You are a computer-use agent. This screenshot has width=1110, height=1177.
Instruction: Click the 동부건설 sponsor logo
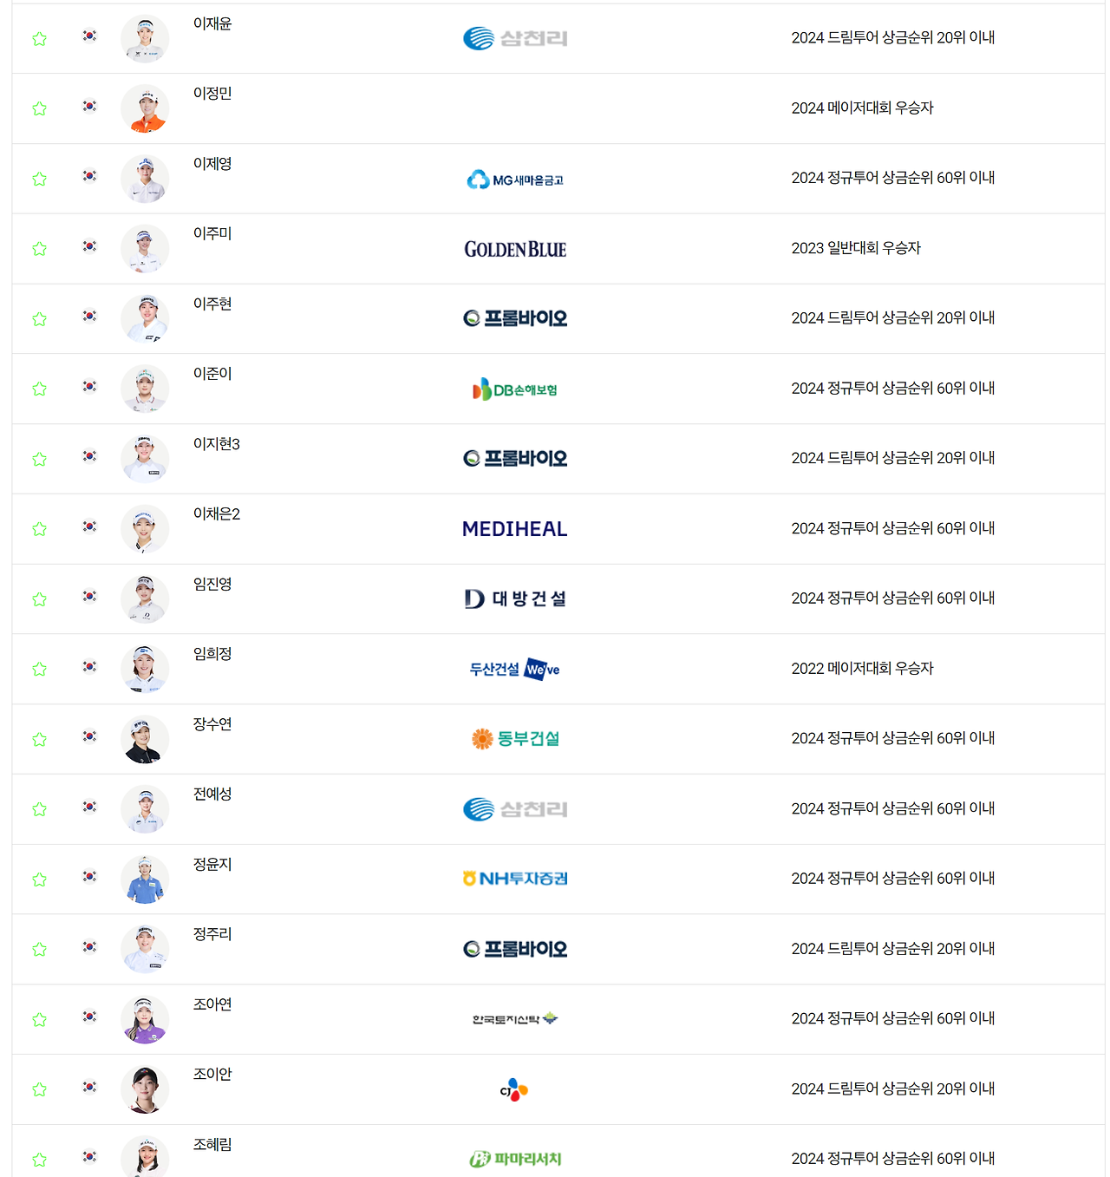[515, 739]
